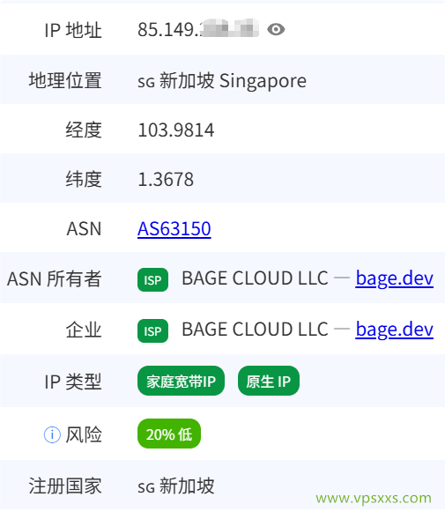Click the 原生 IP tag

click(x=269, y=381)
